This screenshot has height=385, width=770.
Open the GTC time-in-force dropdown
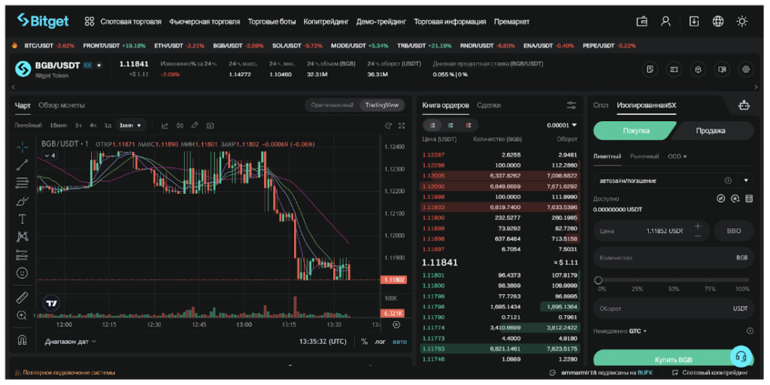tap(638, 331)
